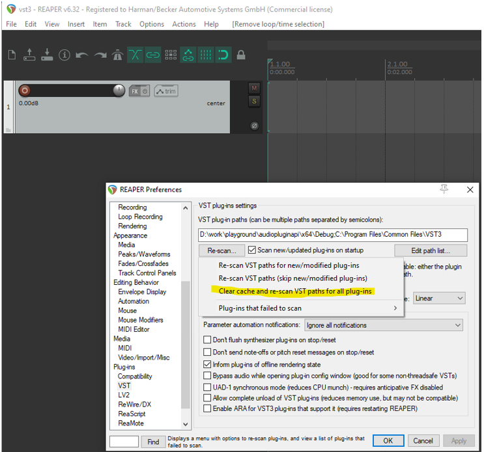Image resolution: width=484 pixels, height=452 pixels.
Task: Click track 1 folder icon
Action: click(8, 130)
